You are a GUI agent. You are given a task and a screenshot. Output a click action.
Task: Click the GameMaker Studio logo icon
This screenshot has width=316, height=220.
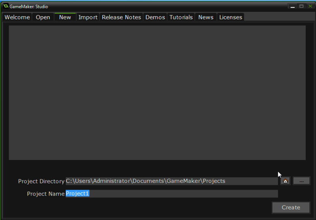[6, 6]
